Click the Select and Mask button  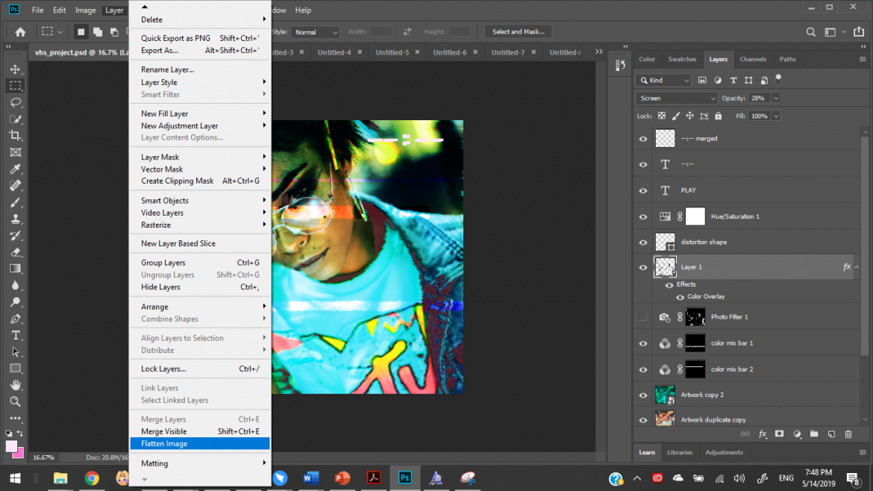[517, 31]
